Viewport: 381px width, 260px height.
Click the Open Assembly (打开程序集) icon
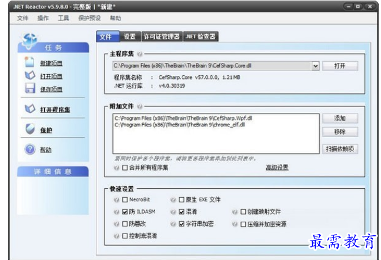(x=30, y=109)
